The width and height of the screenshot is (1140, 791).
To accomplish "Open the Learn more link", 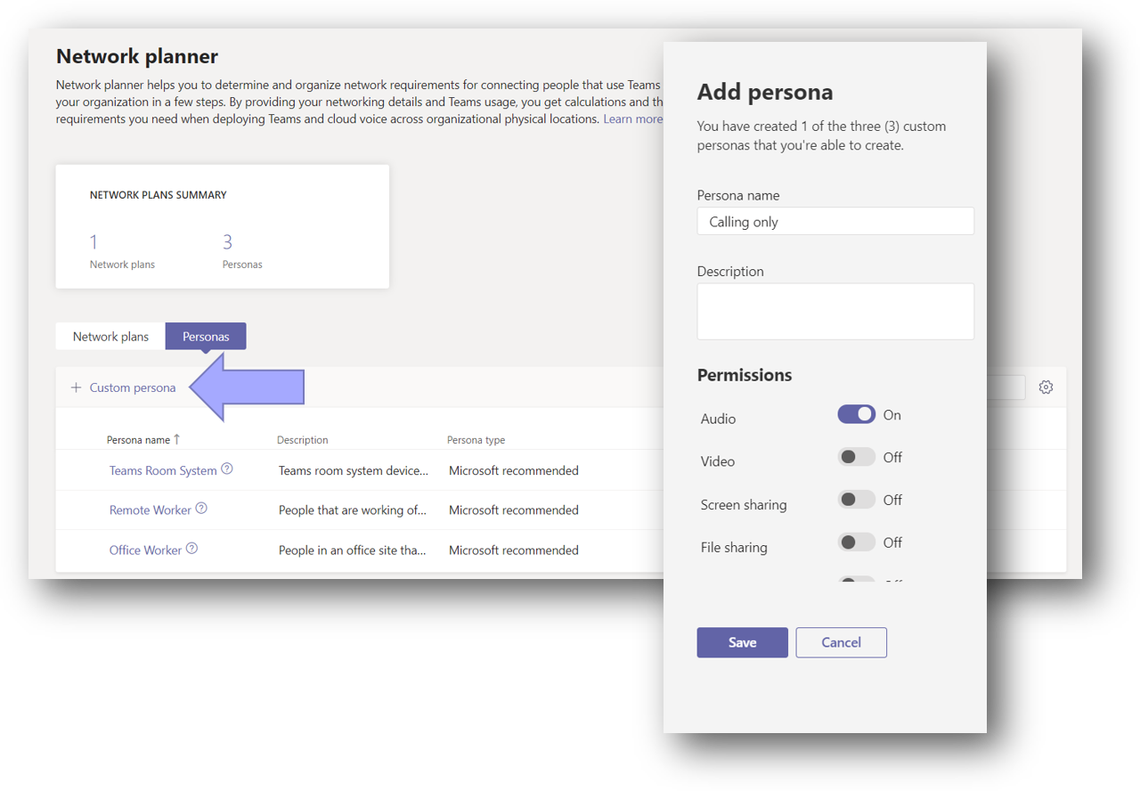I will (632, 118).
